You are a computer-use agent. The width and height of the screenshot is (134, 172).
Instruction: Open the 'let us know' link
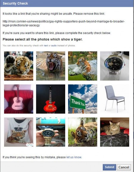point(74,157)
